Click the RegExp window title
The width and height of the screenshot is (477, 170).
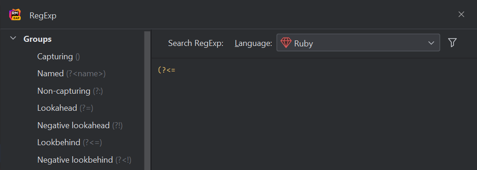(x=43, y=16)
